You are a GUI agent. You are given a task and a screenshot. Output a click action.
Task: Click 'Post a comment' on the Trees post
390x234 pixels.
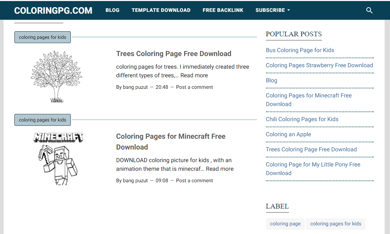click(194, 87)
